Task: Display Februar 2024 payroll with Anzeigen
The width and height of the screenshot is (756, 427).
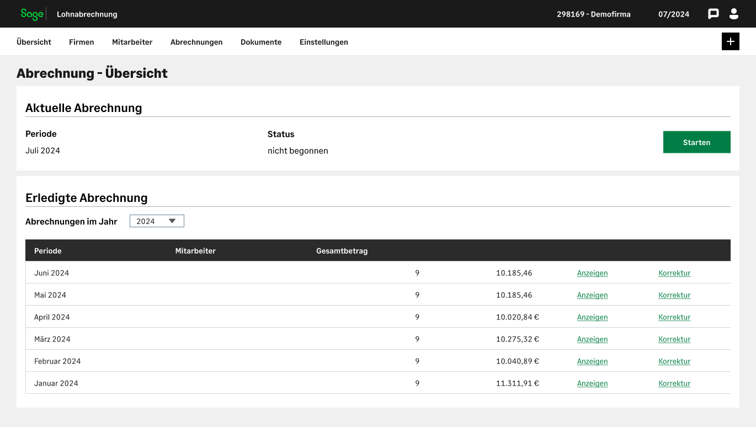Action: click(592, 361)
